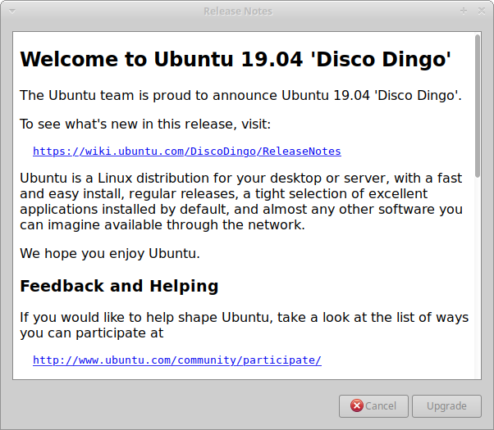Click the vertical scrollbar handle
Viewport: 494px width, 430px height.
[x=478, y=106]
